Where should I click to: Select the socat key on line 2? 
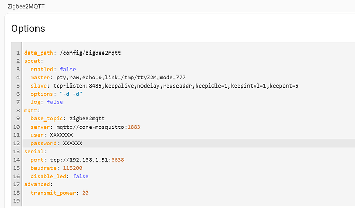(x=32, y=61)
